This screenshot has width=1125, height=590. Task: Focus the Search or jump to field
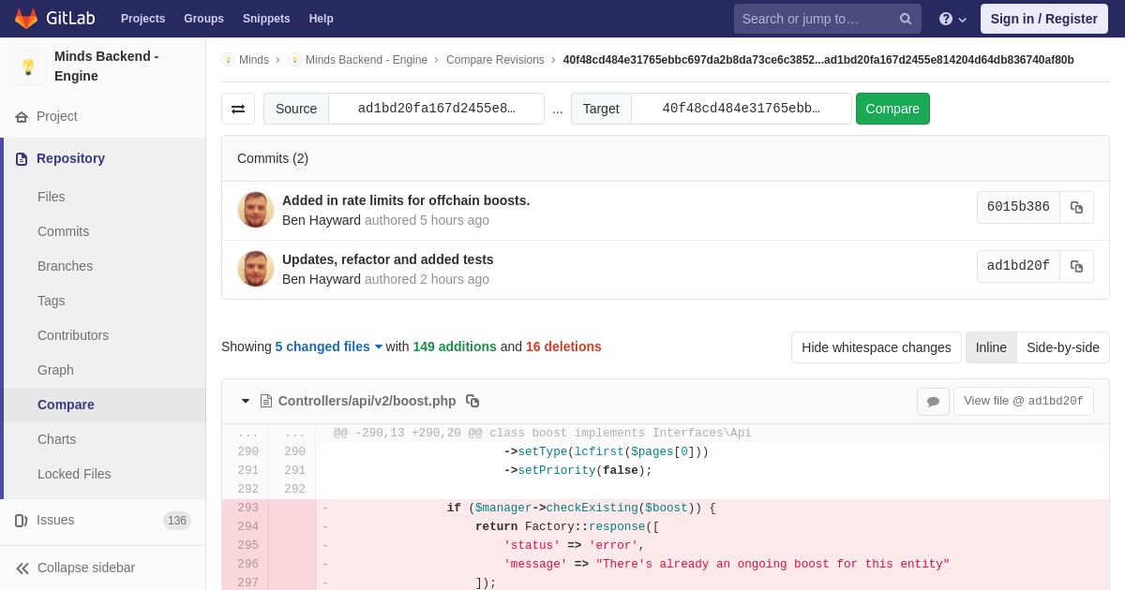(816, 19)
